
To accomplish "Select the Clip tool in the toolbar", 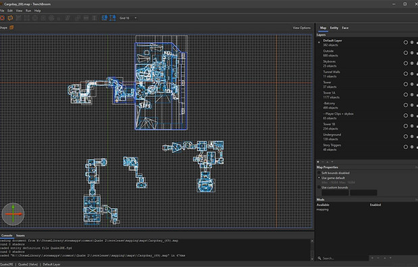I will 18,18.
